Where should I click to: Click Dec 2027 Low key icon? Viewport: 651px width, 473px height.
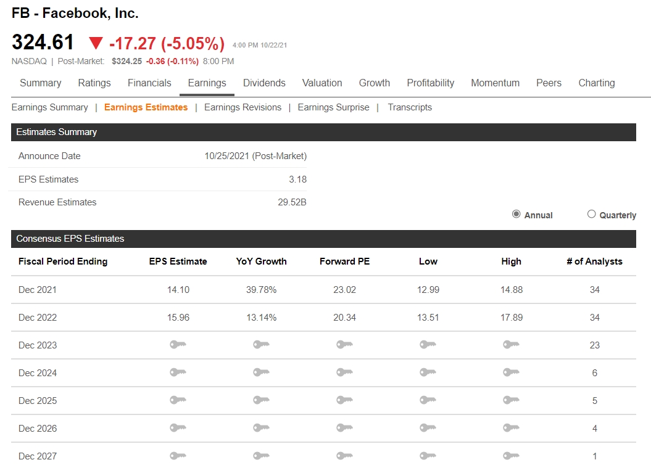[428, 456]
